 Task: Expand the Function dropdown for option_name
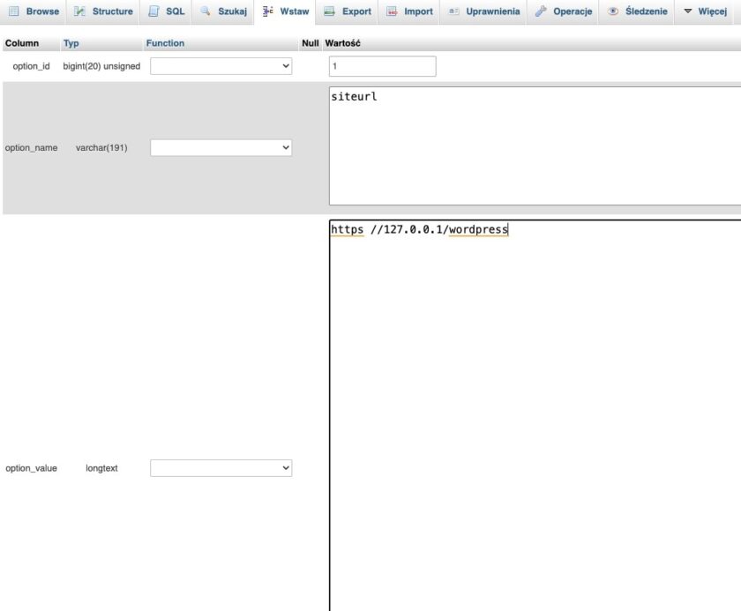[219, 147]
